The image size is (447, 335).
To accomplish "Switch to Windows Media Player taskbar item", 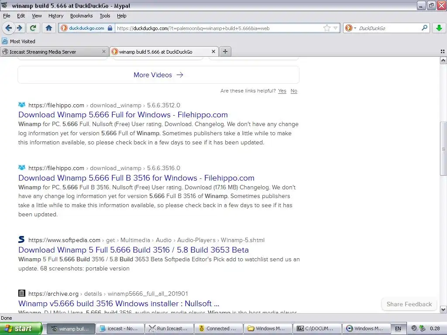I will (x=366, y=328).
